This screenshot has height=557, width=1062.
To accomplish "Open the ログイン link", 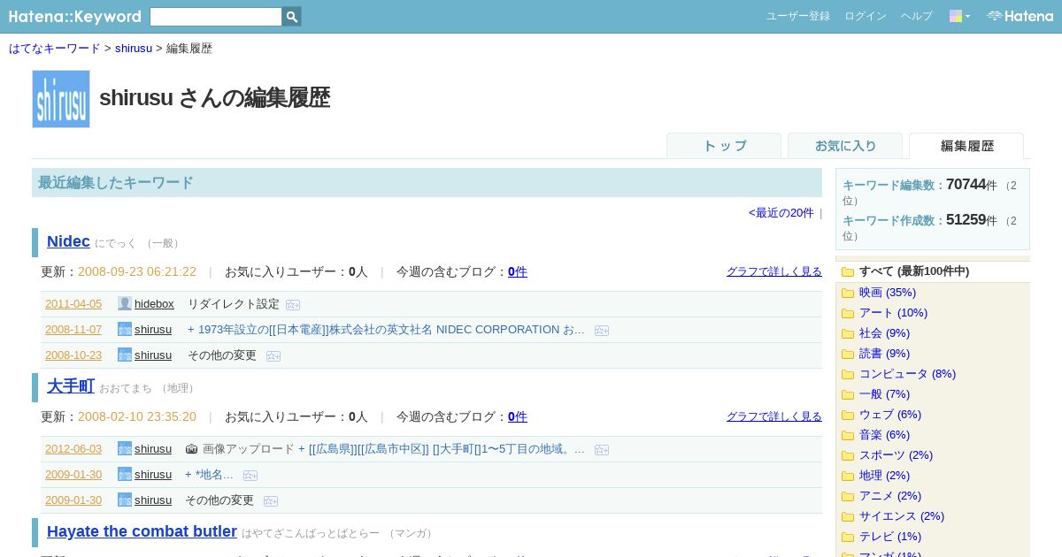I will pyautogui.click(x=866, y=16).
